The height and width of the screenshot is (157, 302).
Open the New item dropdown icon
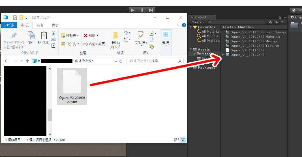pyautogui.click(x=127, y=33)
